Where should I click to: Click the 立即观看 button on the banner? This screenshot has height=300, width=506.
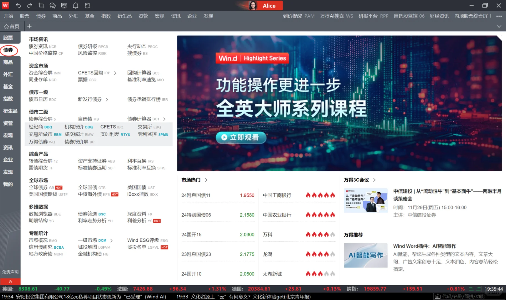pos(241,137)
